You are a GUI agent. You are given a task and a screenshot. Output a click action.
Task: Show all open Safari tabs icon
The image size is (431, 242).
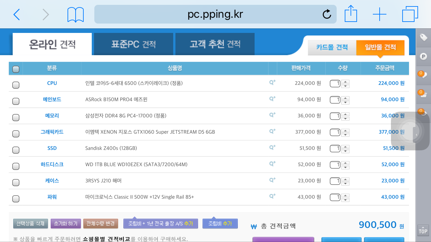pos(410,14)
